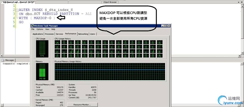Viewport: 244px width, 107px height.
Task: Click code line ON dbo.SCT REBUILD PARTITION
Action: tap(55, 14)
